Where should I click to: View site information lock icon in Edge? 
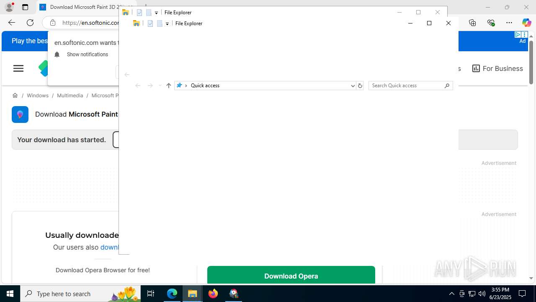[52, 23]
